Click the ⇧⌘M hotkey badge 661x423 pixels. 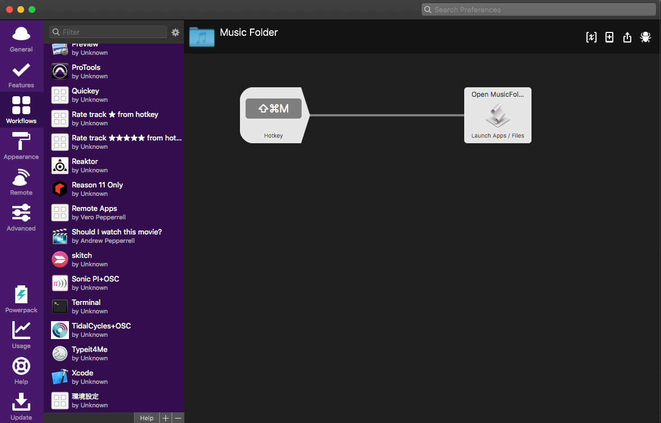(x=274, y=109)
